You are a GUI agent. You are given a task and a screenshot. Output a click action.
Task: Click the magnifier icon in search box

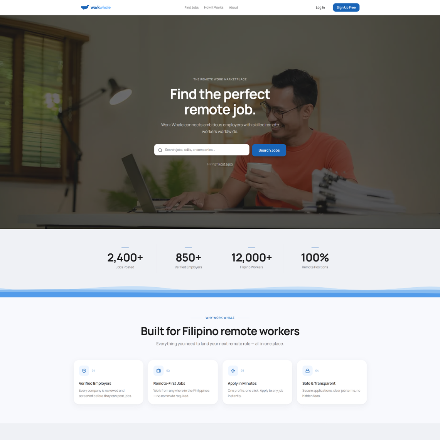(160, 150)
